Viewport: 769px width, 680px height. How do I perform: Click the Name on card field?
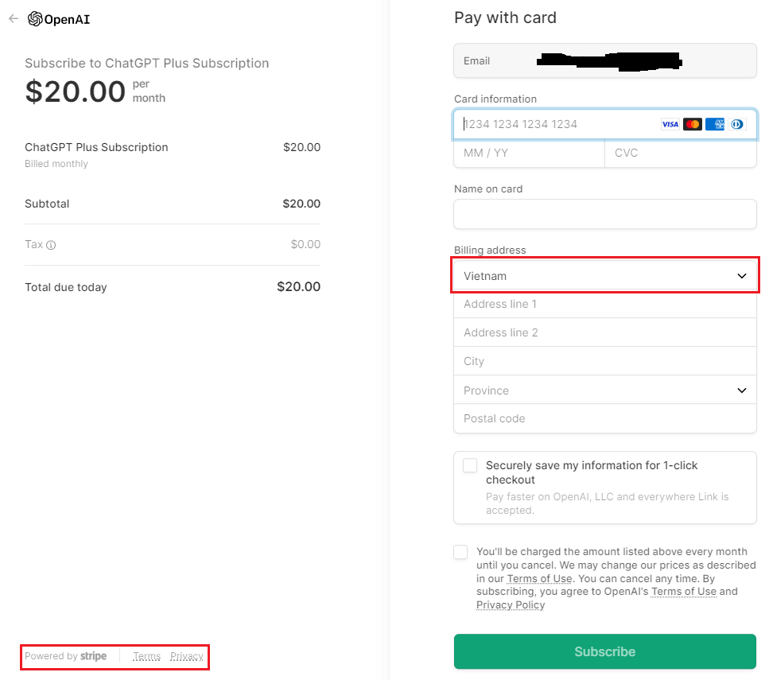[604, 214]
